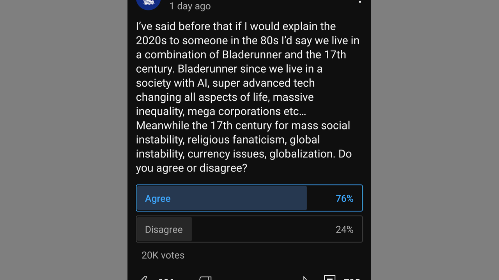499x280 pixels.
Task: Click the "1 day ago" timestamp
Action: [190, 6]
